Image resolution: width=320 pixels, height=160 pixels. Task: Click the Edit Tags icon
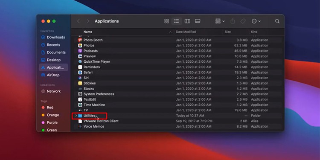pyautogui.click(x=243, y=21)
